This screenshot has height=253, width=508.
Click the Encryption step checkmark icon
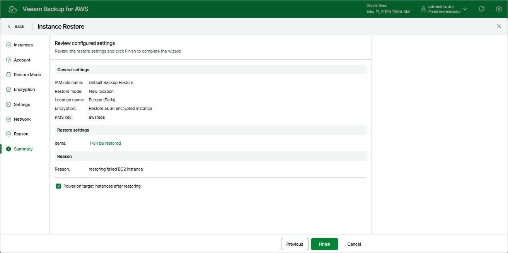(x=8, y=89)
